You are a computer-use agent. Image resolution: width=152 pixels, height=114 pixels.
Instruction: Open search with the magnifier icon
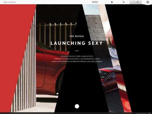coord(124,2)
